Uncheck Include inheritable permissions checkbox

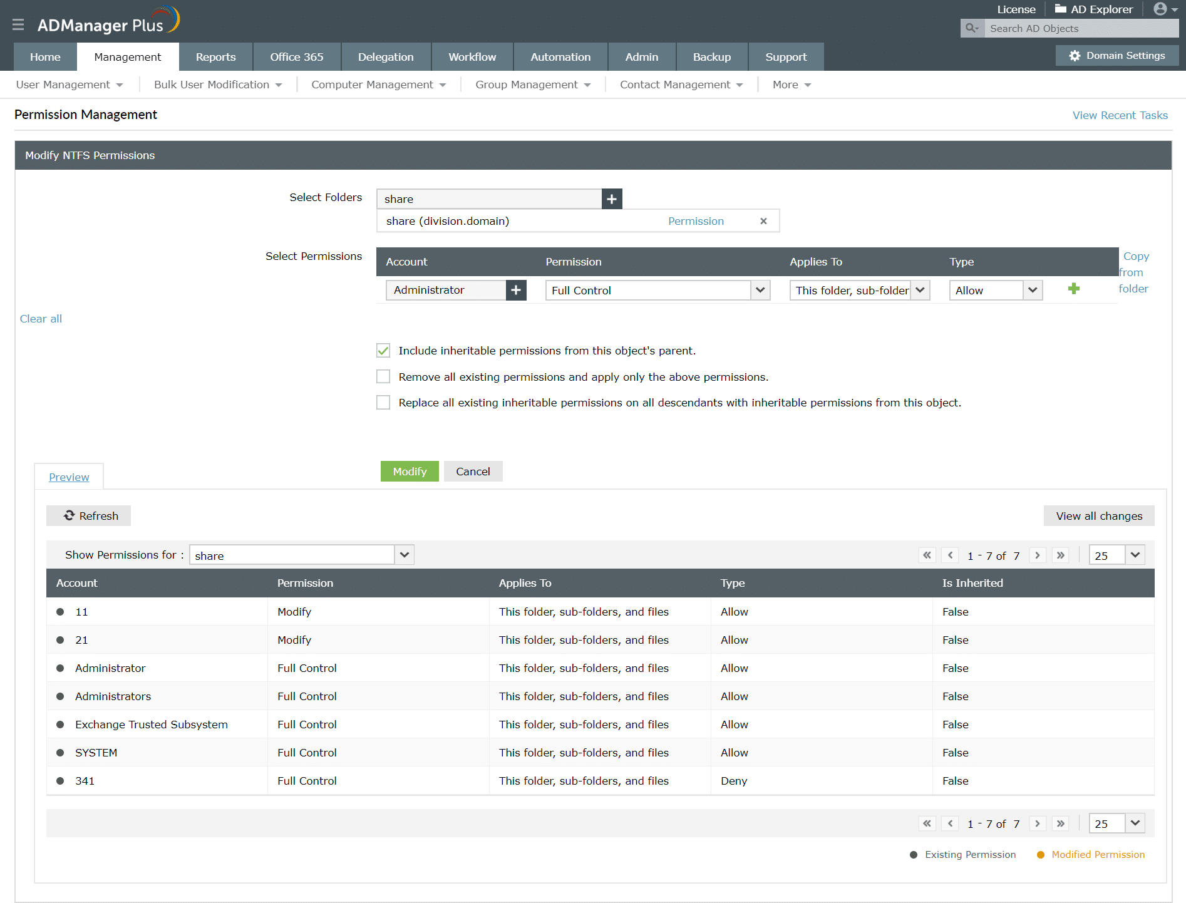click(383, 351)
